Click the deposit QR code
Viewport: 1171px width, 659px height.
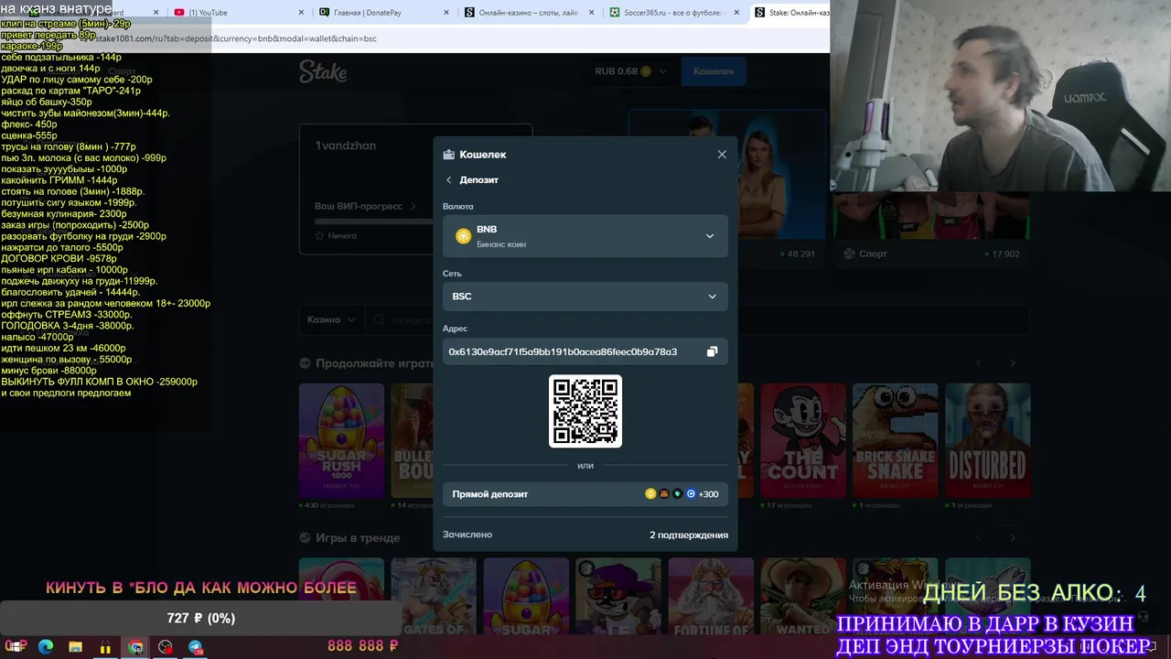click(585, 411)
